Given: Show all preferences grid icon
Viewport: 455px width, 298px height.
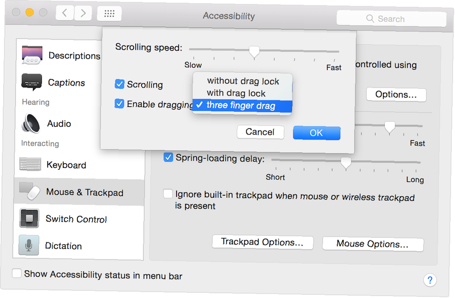Looking at the screenshot, I should (109, 13).
